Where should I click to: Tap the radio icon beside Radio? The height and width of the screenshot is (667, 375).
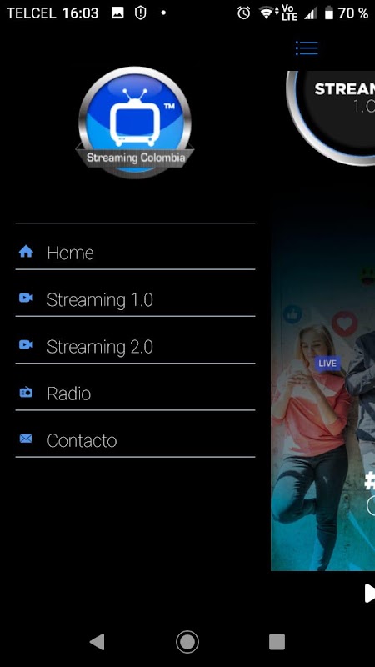(26, 392)
